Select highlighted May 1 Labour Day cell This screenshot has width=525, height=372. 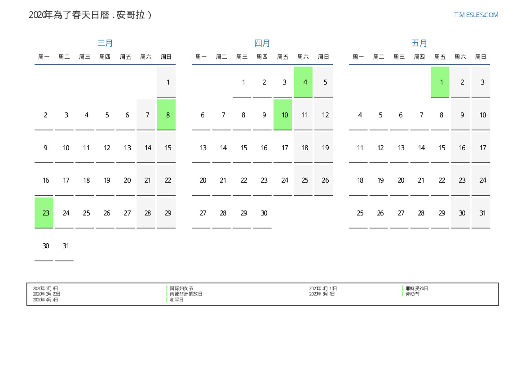pyautogui.click(x=440, y=82)
